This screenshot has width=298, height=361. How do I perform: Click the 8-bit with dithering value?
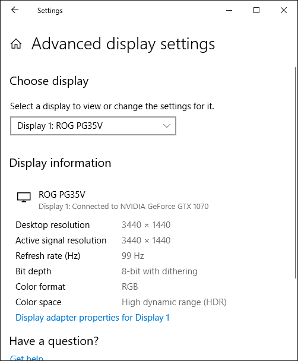160,271
